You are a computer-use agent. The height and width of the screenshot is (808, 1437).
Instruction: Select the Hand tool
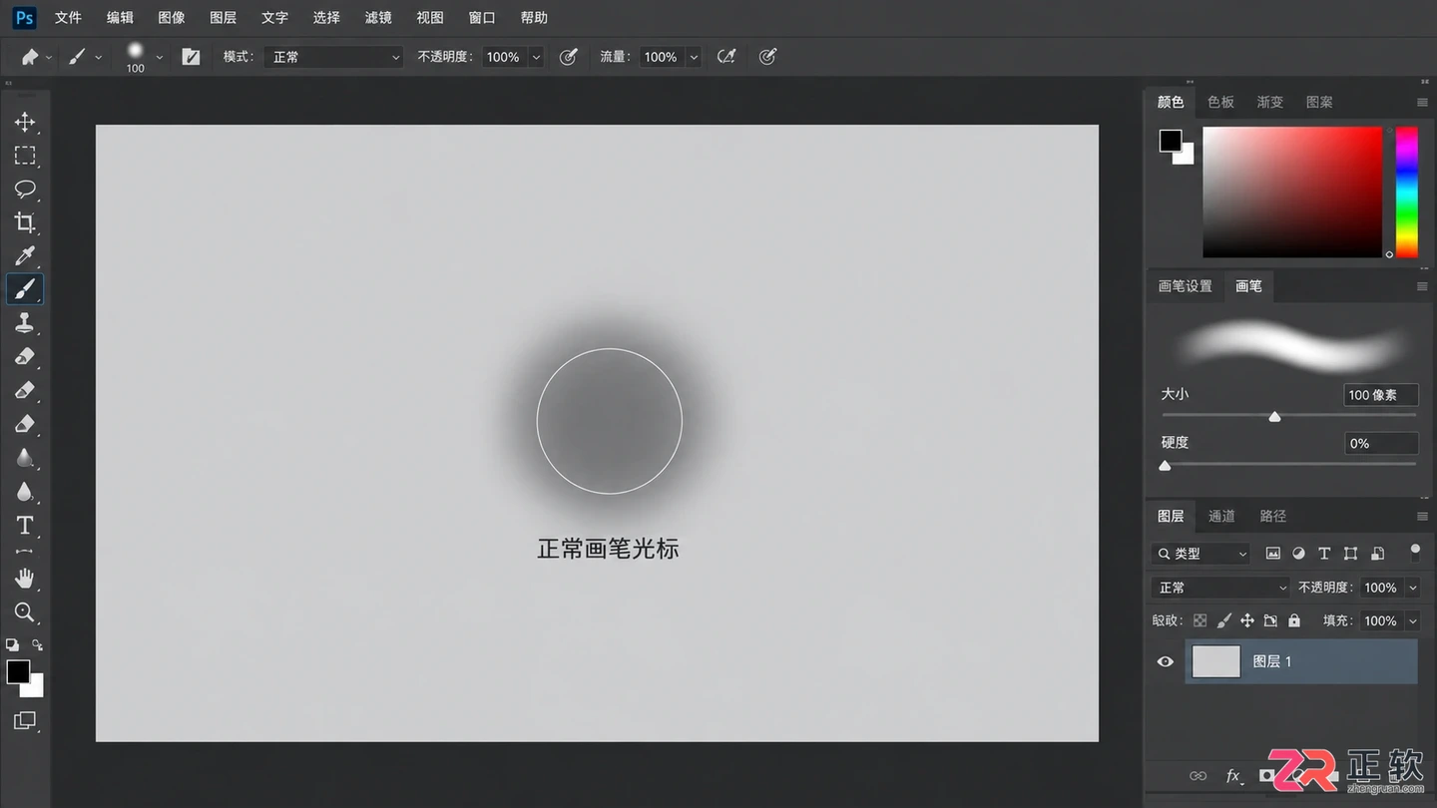25,579
